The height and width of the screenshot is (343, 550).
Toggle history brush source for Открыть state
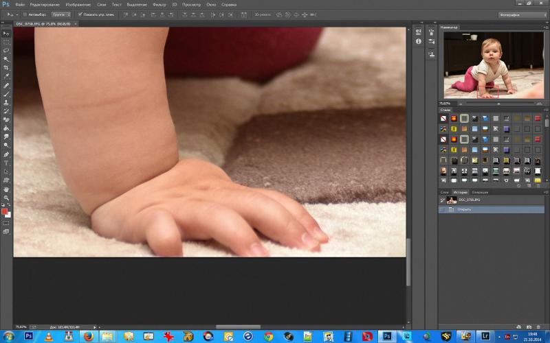click(443, 209)
